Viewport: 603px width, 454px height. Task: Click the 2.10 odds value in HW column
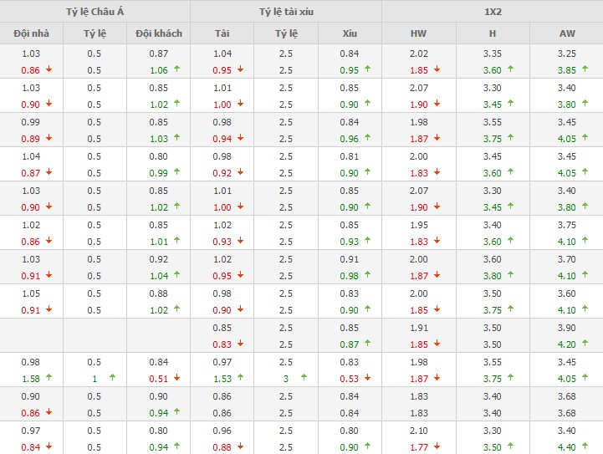pyautogui.click(x=418, y=431)
